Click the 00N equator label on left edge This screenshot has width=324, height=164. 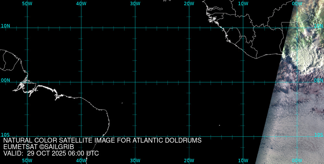point(6,80)
